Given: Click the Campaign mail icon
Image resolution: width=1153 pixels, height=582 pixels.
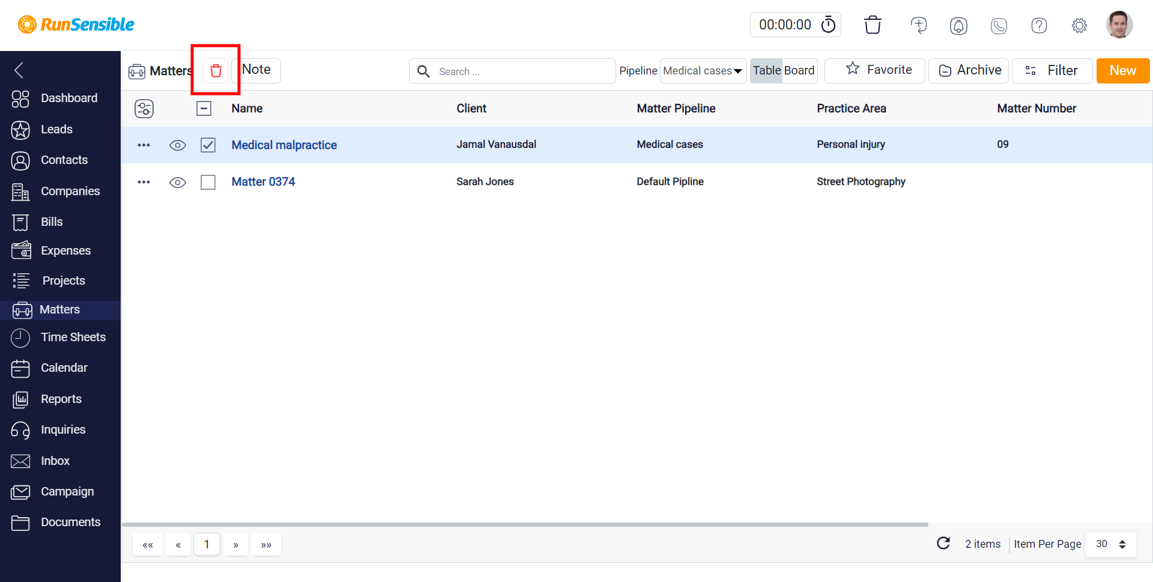Looking at the screenshot, I should 20,492.
